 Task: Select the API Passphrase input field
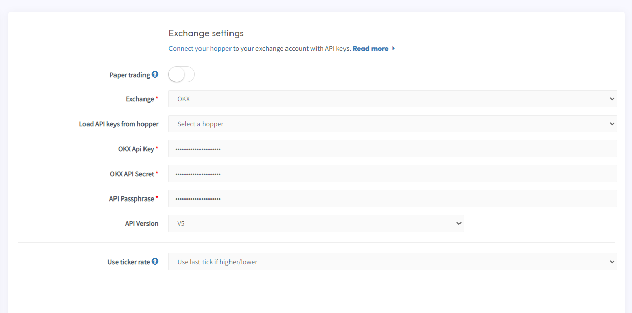point(392,198)
